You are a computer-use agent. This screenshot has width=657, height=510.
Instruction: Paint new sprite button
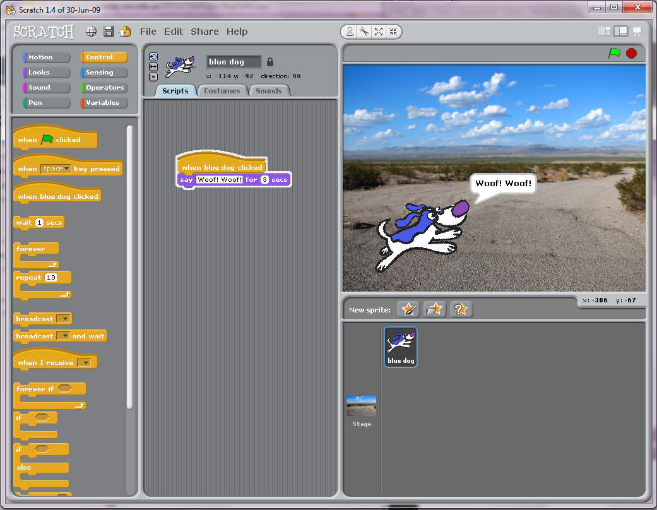pos(408,309)
